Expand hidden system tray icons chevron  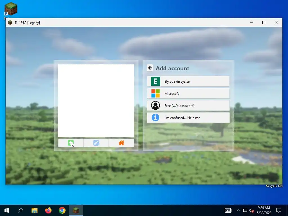coord(238,210)
